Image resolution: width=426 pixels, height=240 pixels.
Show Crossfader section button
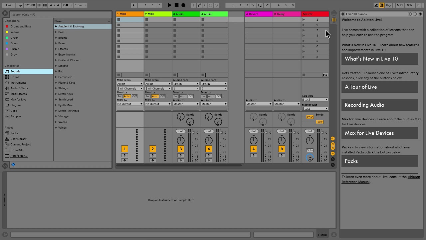click(x=333, y=165)
